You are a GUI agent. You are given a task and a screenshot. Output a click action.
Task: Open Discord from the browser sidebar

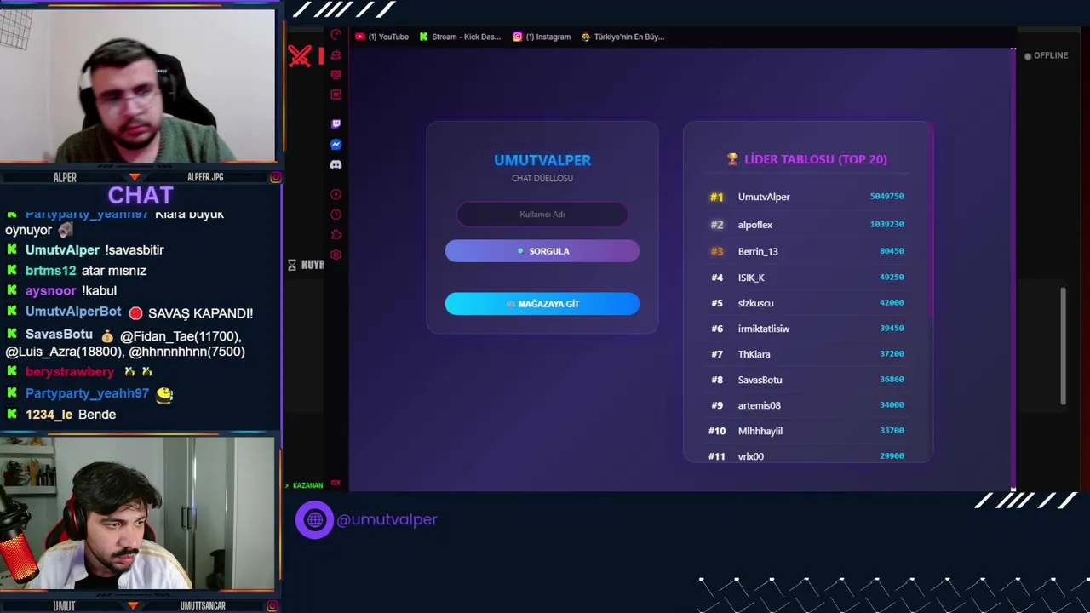coord(336,164)
